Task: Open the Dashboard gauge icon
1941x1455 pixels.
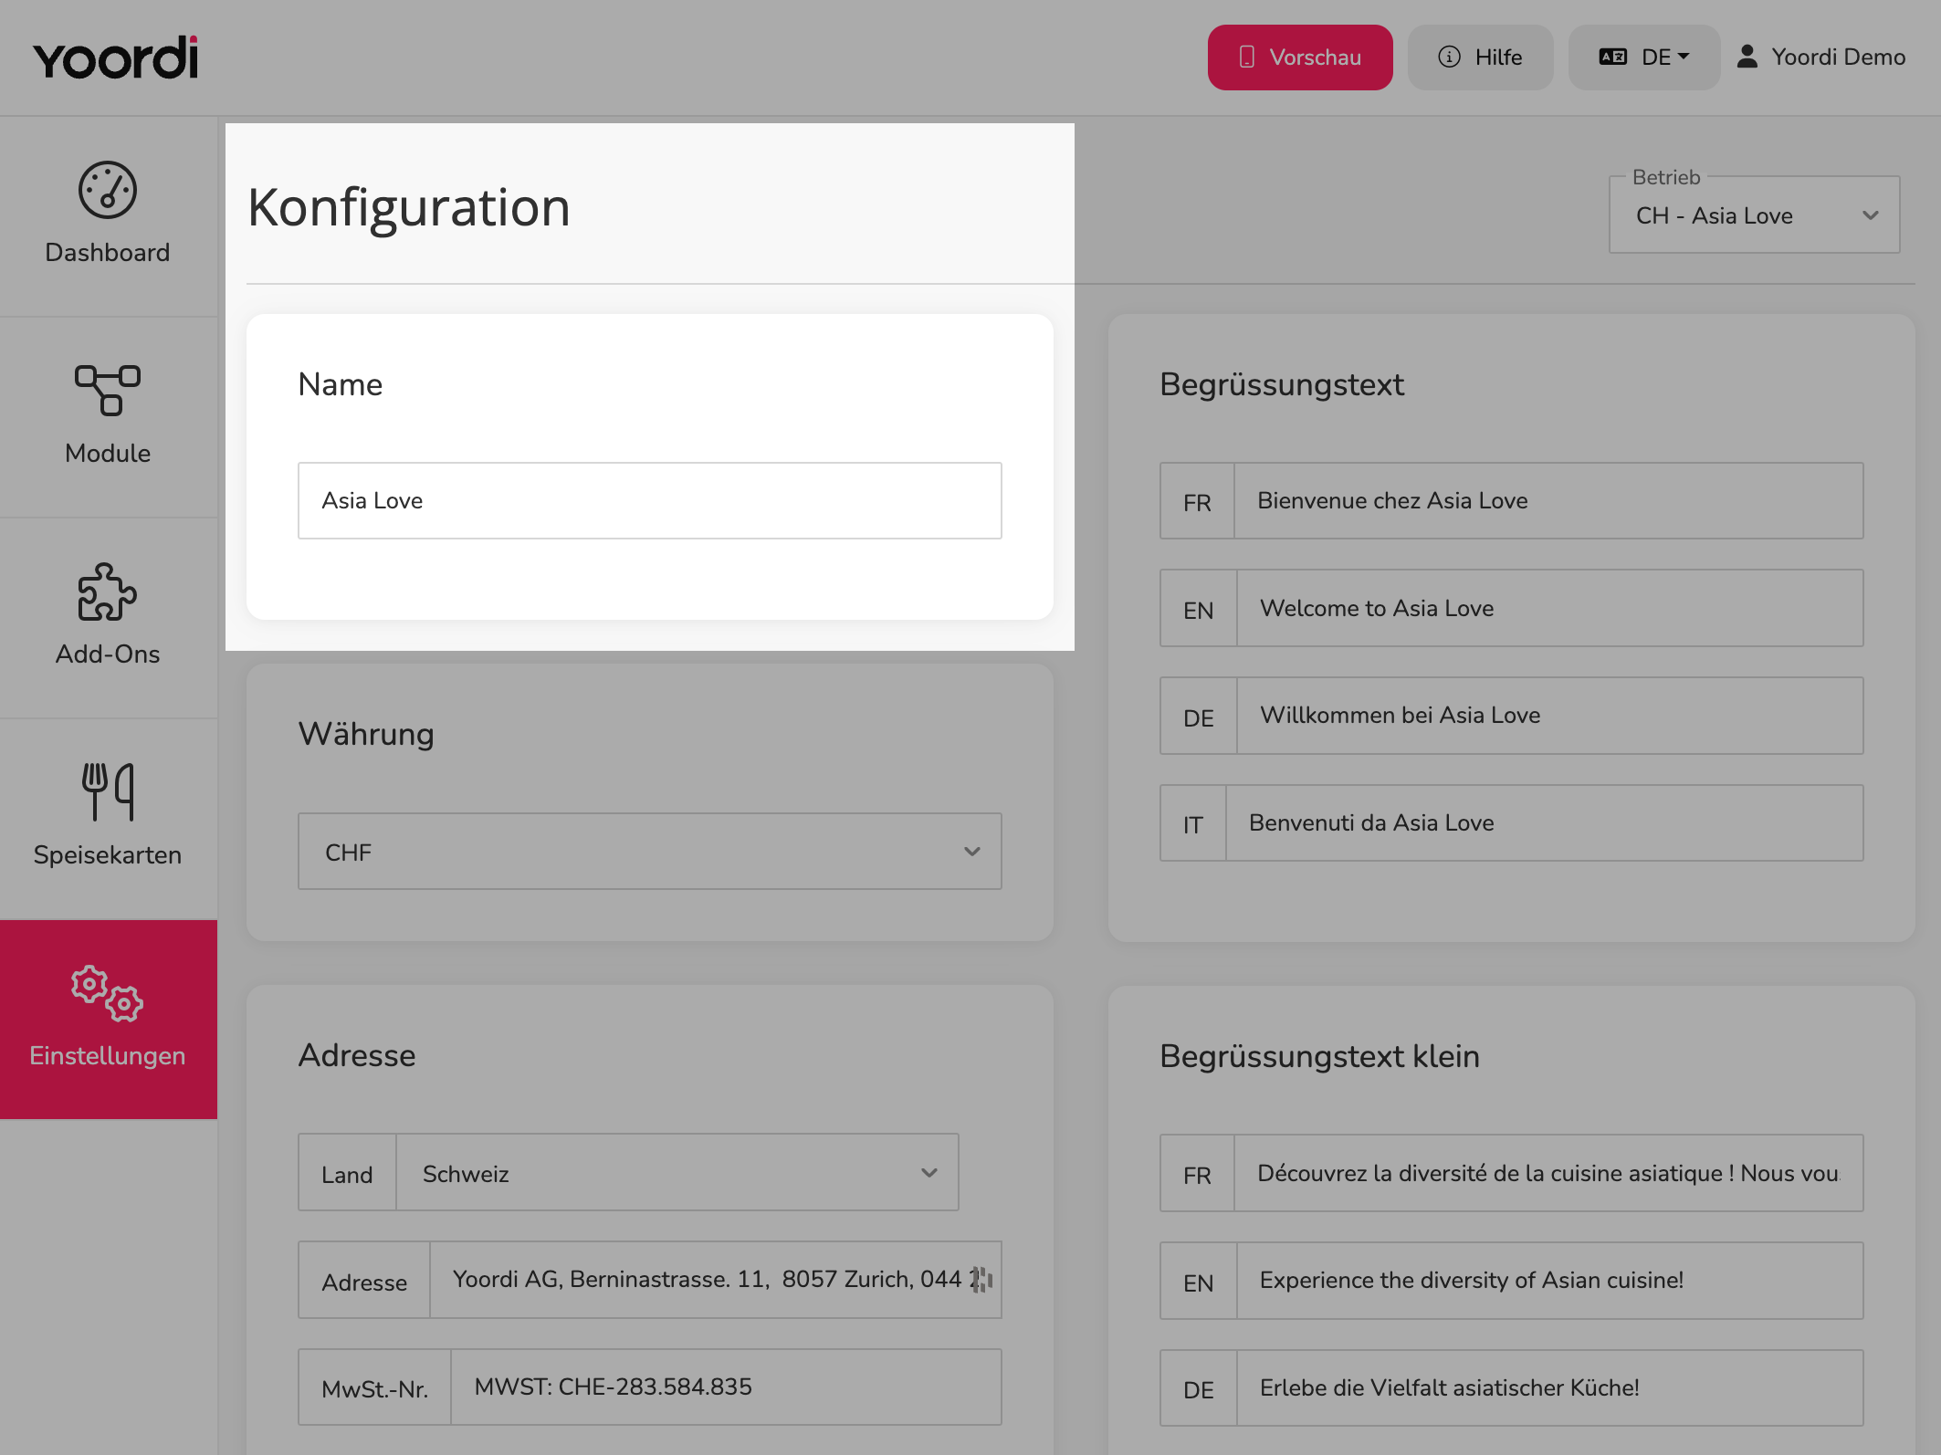Action: point(108,191)
